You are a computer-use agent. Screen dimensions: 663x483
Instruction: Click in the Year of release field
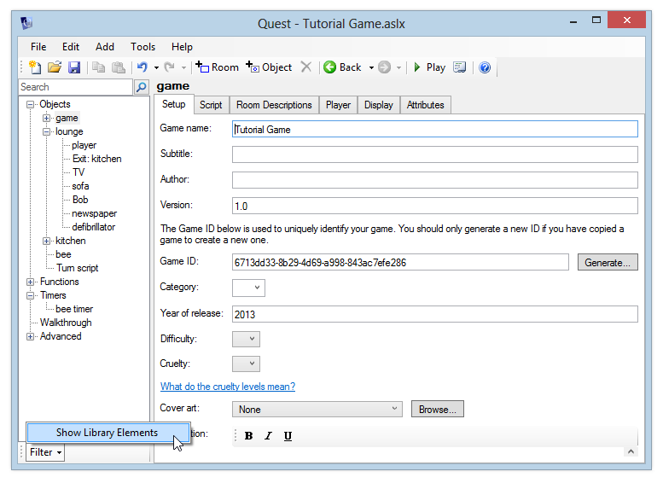(x=434, y=314)
